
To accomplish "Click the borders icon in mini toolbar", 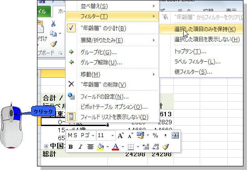I will click(x=131, y=147).
